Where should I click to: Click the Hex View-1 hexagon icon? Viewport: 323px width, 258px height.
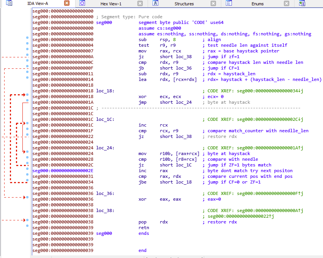82,3
